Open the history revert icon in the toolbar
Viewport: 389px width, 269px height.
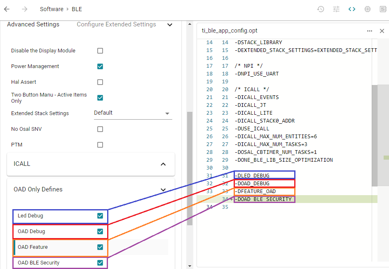[x=321, y=9]
